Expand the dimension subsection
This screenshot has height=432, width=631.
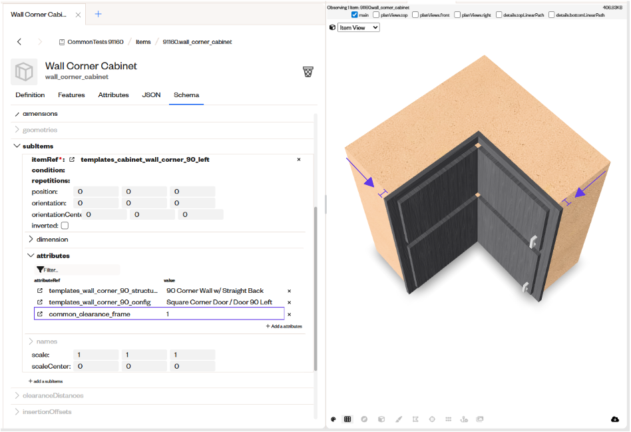click(31, 239)
